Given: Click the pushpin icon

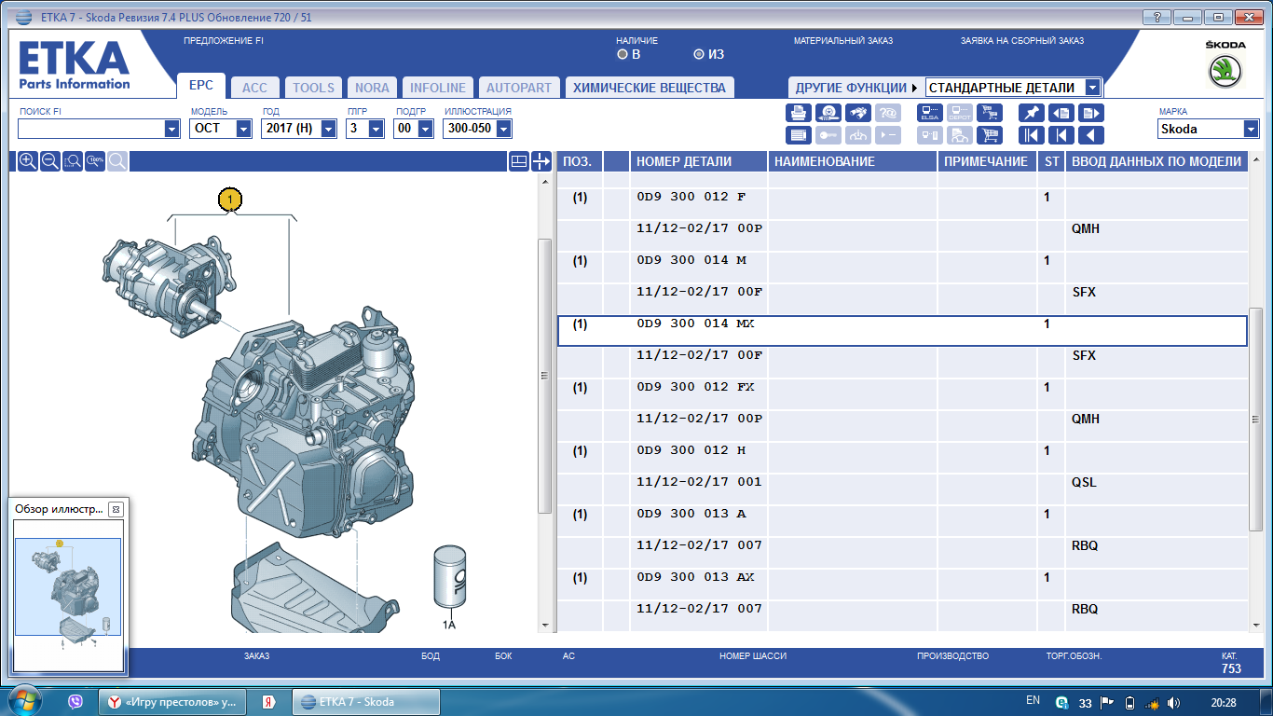Looking at the screenshot, I should 1031,113.
